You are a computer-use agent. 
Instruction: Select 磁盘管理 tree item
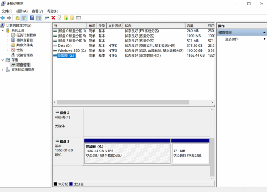pos(23,65)
